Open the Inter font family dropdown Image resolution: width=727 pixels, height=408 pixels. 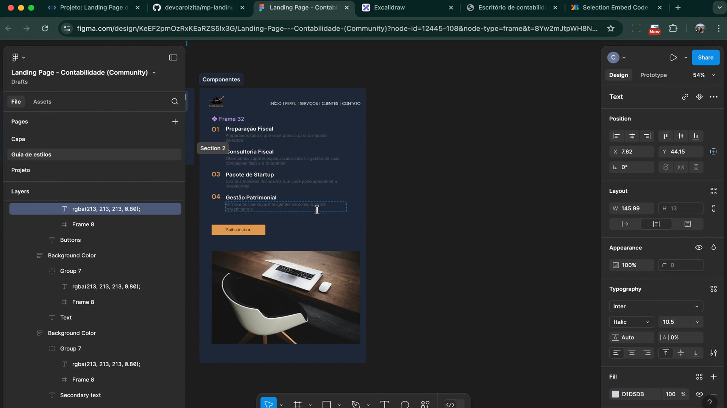click(x=656, y=306)
